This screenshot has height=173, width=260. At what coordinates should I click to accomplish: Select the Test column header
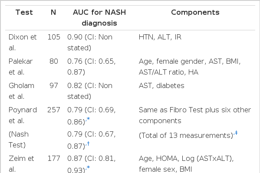pyautogui.click(x=24, y=13)
